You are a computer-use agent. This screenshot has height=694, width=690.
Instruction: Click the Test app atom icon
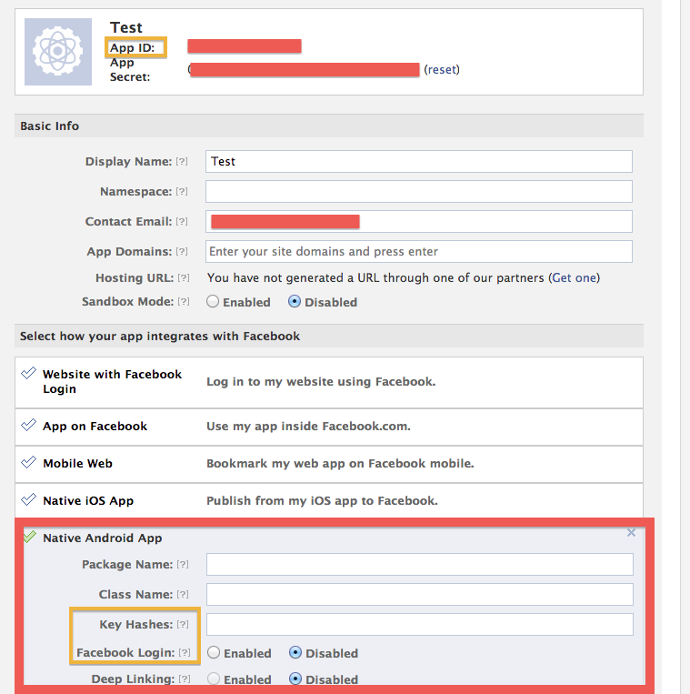tap(58, 52)
